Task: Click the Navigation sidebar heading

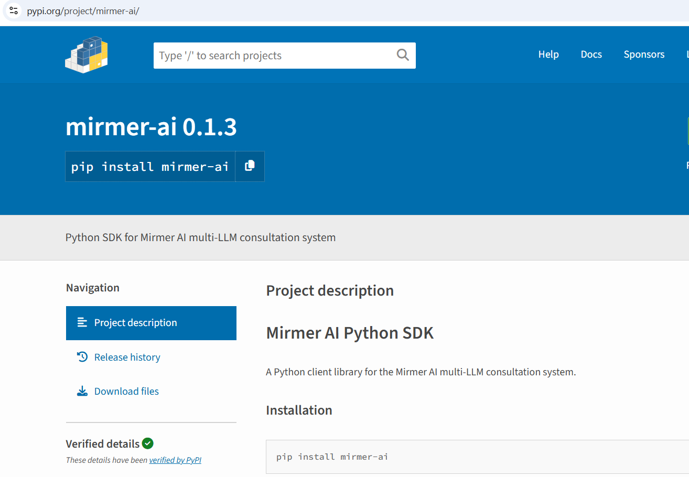Action: coord(93,288)
